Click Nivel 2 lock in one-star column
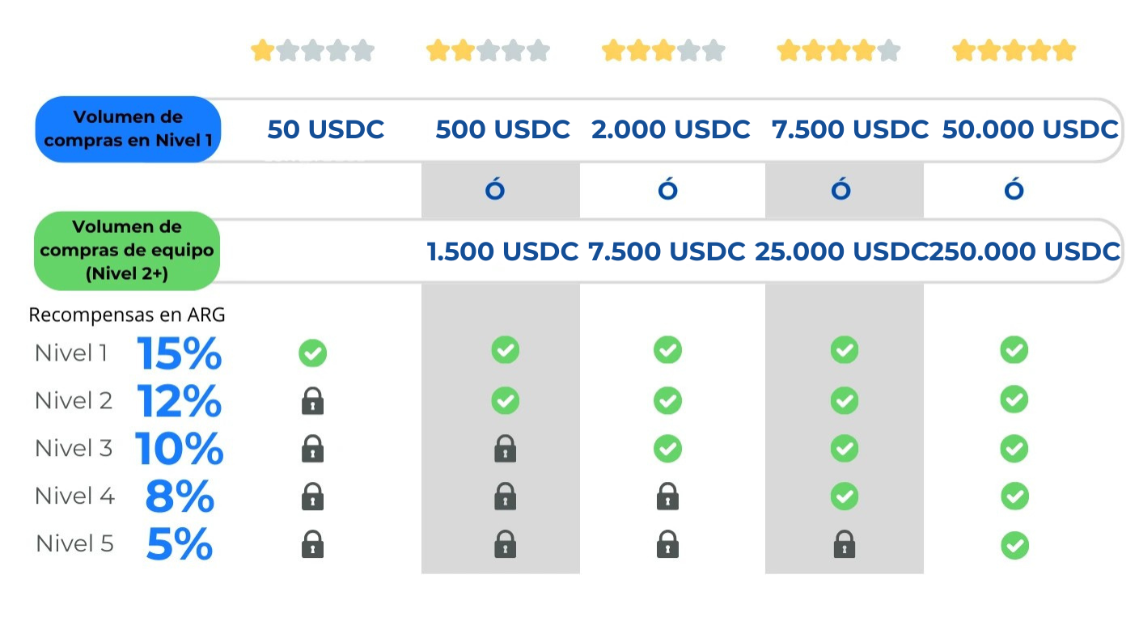 tap(312, 401)
